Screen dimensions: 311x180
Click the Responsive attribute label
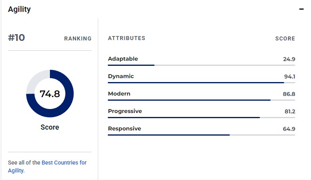(x=124, y=128)
